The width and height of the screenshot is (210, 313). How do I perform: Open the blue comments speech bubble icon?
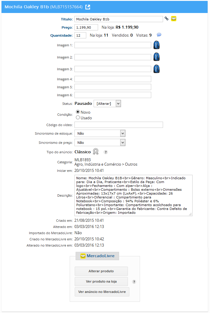click(159, 35)
